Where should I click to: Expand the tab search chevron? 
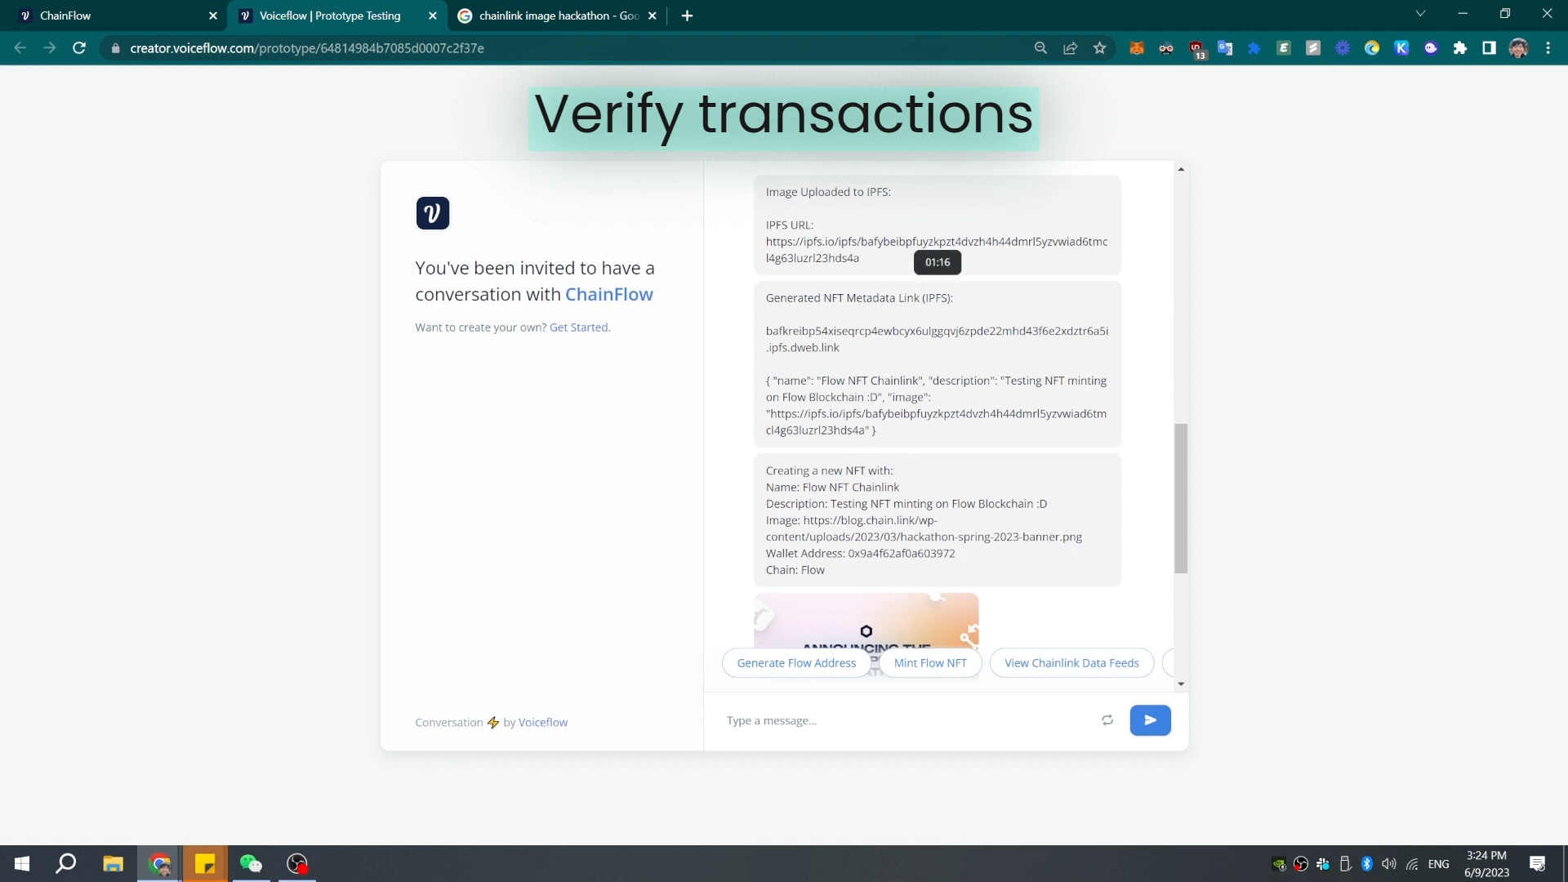1420,14
